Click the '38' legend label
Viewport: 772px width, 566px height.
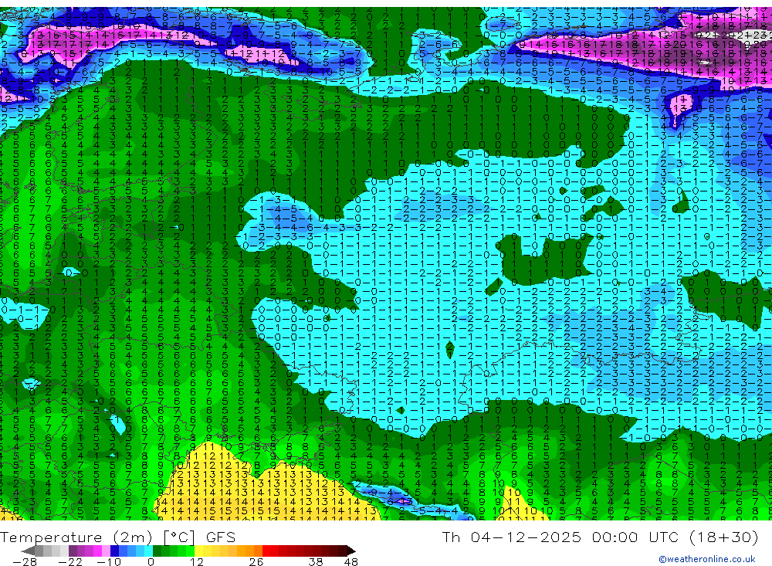click(x=316, y=561)
